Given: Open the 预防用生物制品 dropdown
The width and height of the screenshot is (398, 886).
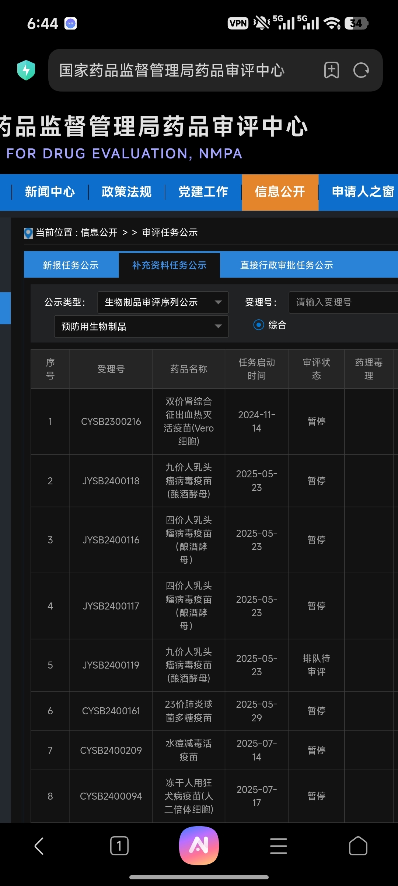Looking at the screenshot, I should pos(141,326).
